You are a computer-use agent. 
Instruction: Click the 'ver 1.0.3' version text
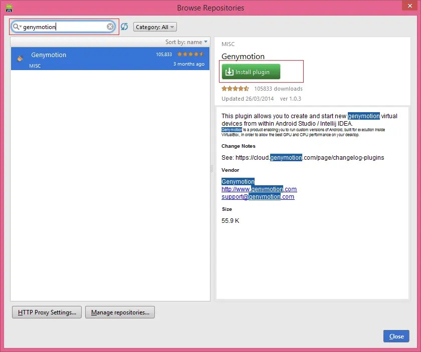pyautogui.click(x=291, y=99)
